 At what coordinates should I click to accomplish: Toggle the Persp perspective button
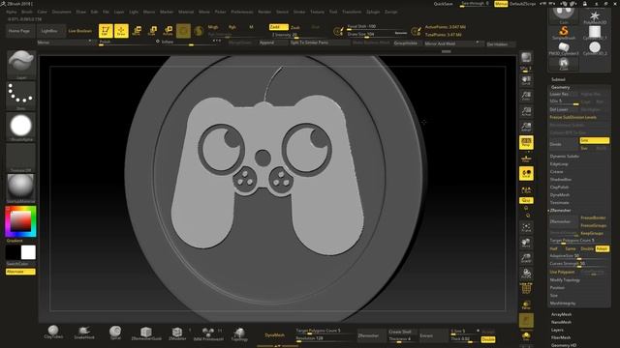tap(526, 142)
